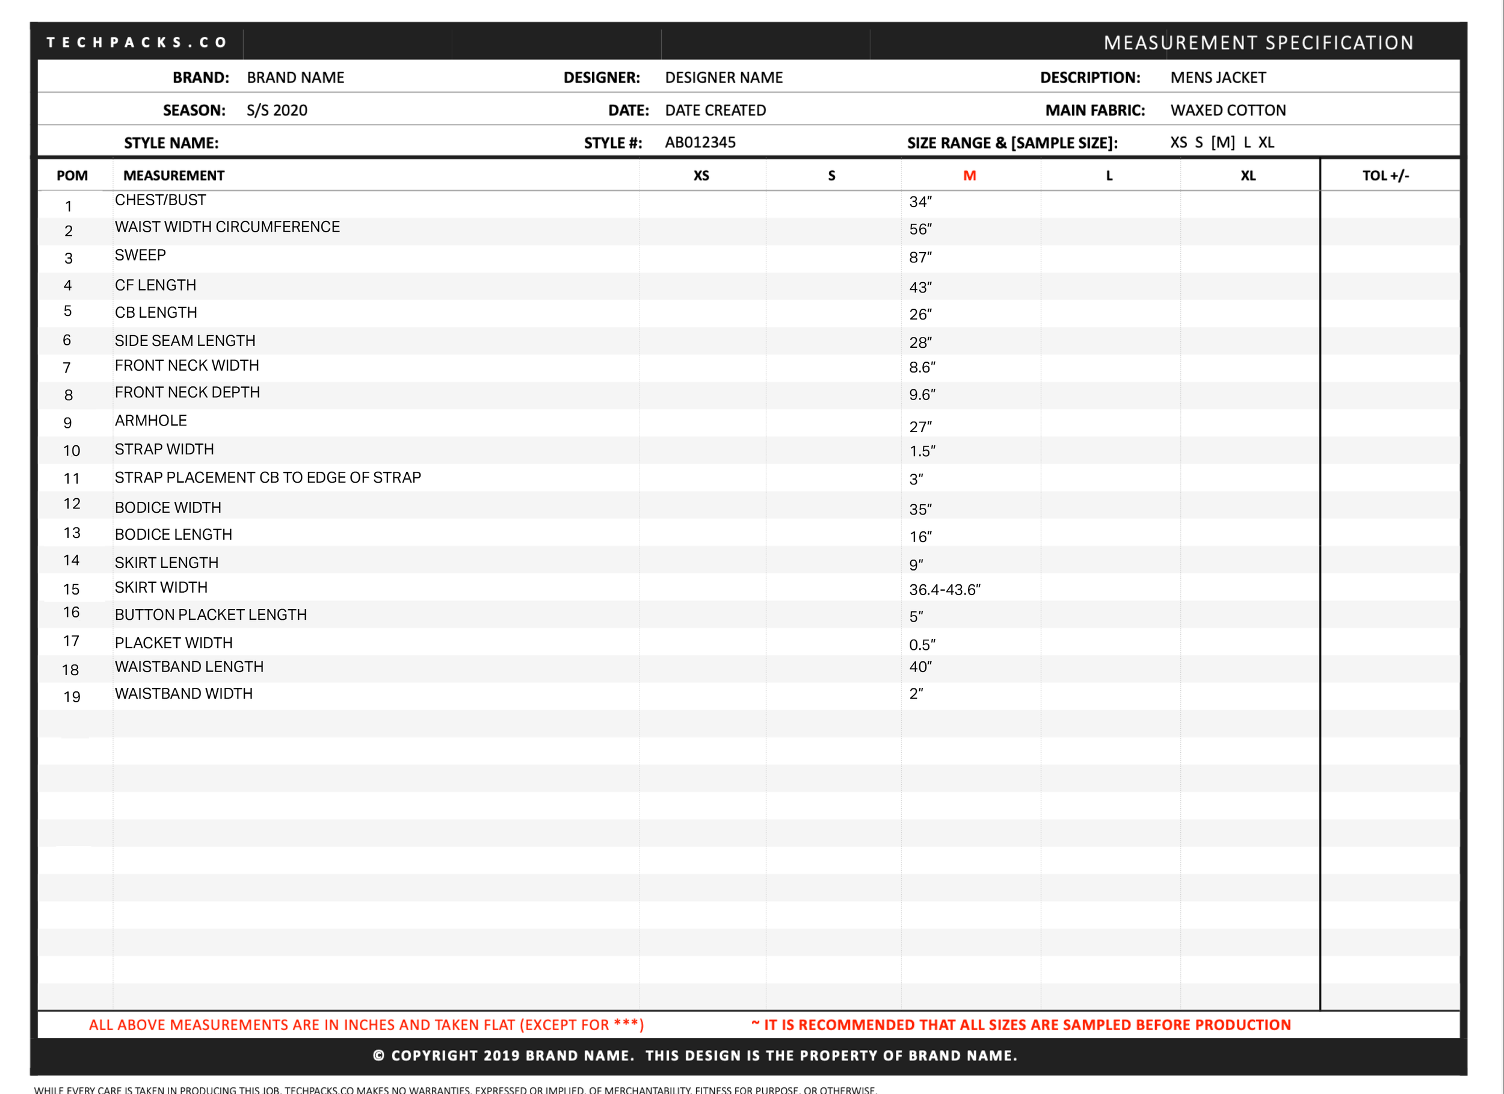Select the BRAND NAME field value

(x=295, y=78)
